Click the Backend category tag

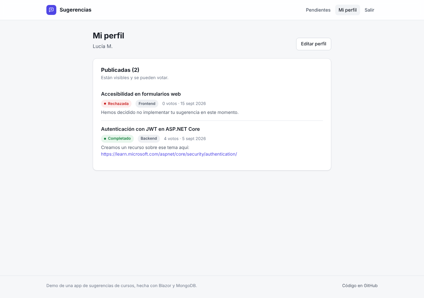(149, 138)
